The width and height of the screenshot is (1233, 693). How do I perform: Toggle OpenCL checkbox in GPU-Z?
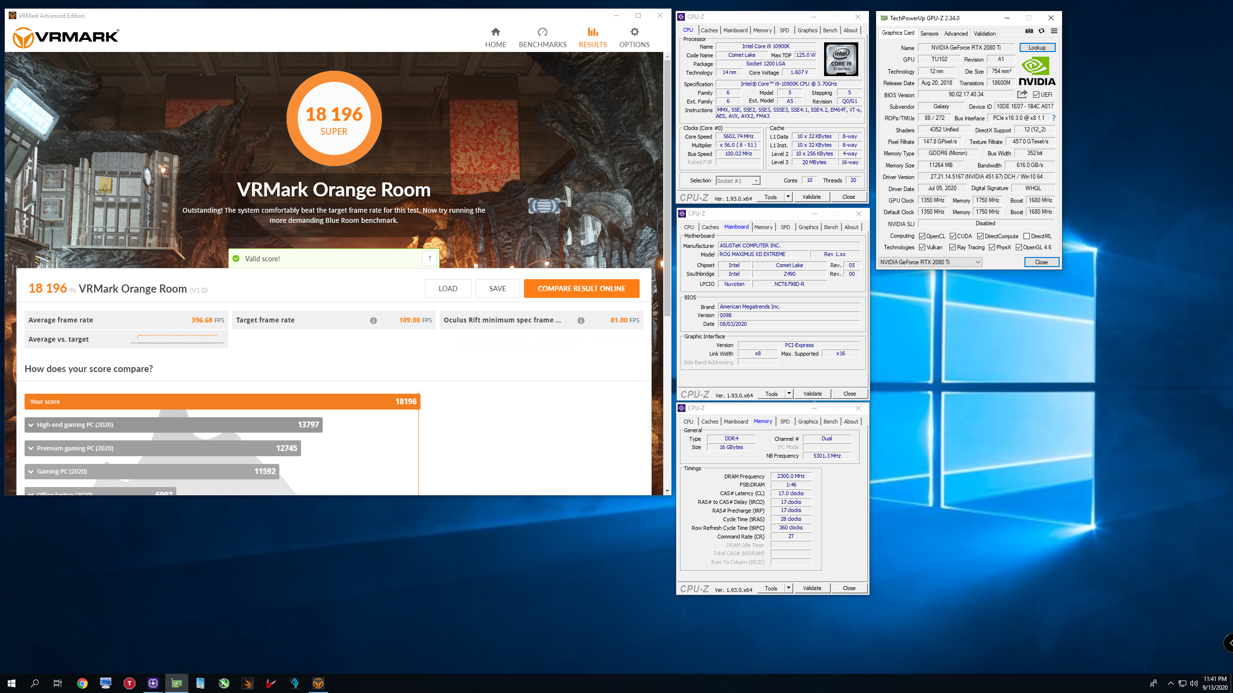(922, 236)
